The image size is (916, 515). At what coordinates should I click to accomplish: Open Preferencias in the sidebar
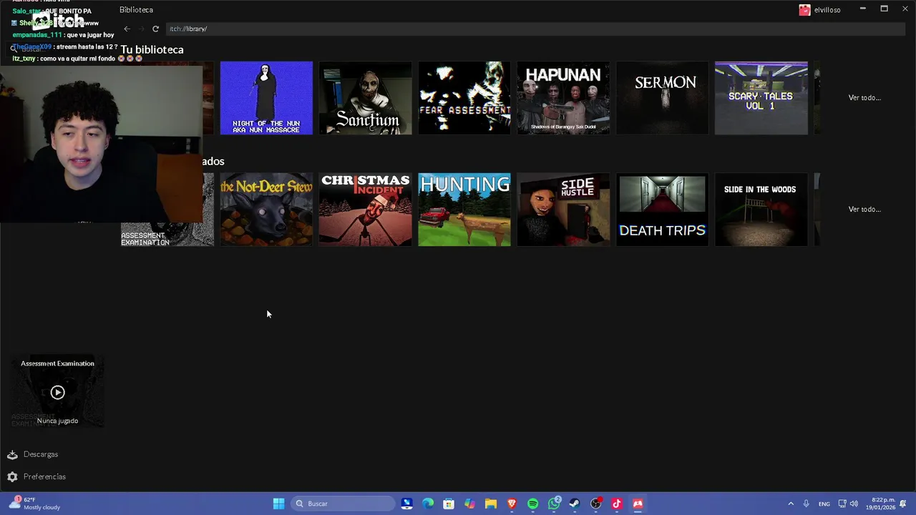(x=44, y=476)
